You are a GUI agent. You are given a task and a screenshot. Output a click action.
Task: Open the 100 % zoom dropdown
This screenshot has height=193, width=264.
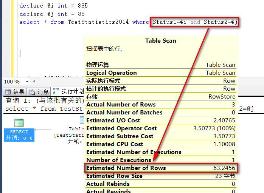[x=27, y=82]
